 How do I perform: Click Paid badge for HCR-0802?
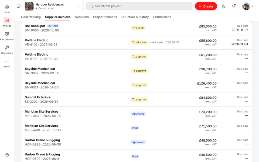point(135,157)
